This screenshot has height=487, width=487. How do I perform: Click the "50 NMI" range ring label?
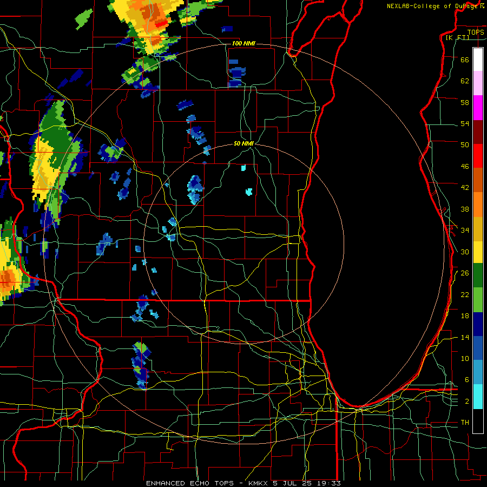coord(243,143)
